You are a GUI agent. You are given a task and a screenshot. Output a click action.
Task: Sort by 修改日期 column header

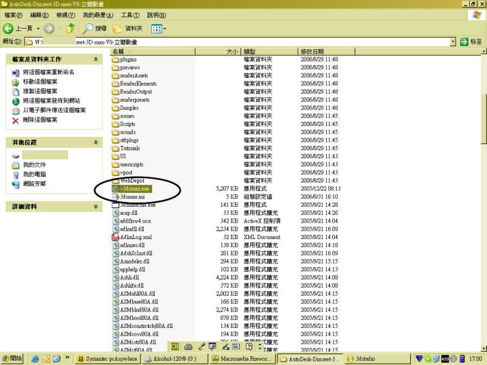tap(326, 52)
